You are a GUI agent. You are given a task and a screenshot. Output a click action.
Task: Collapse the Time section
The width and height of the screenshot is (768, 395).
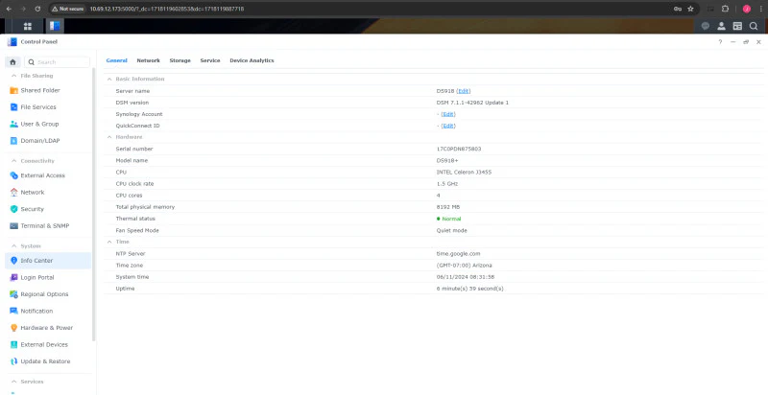click(x=109, y=242)
